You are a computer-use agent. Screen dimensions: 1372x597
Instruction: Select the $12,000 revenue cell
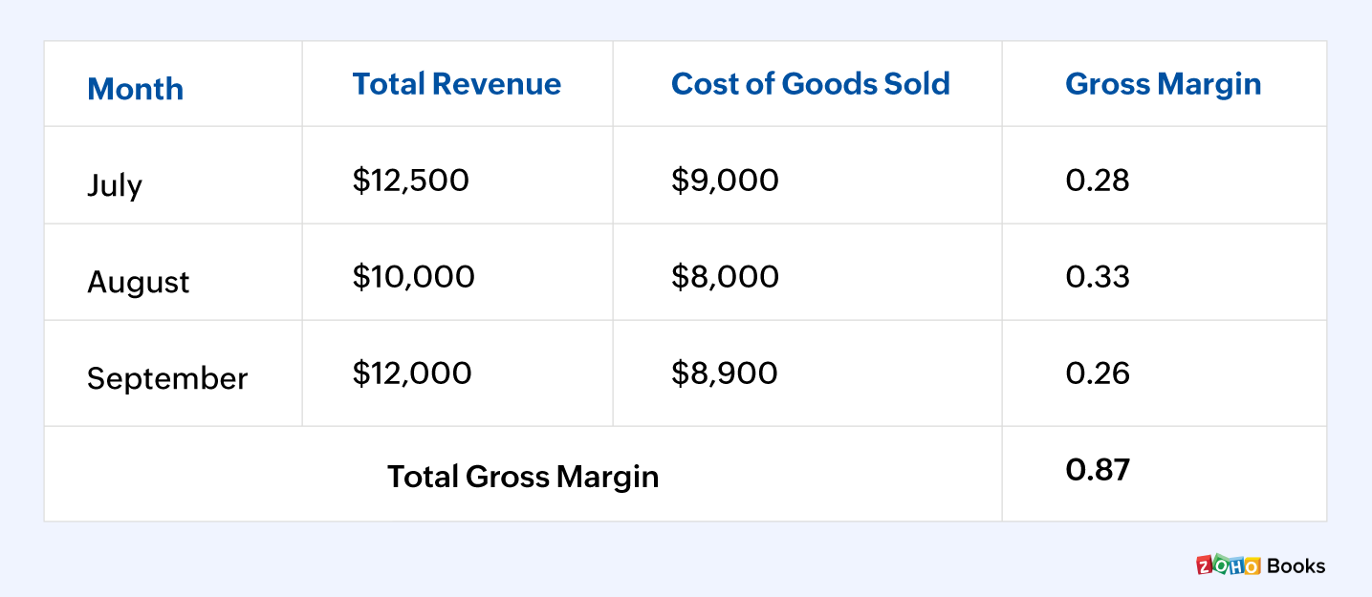pyautogui.click(x=412, y=373)
